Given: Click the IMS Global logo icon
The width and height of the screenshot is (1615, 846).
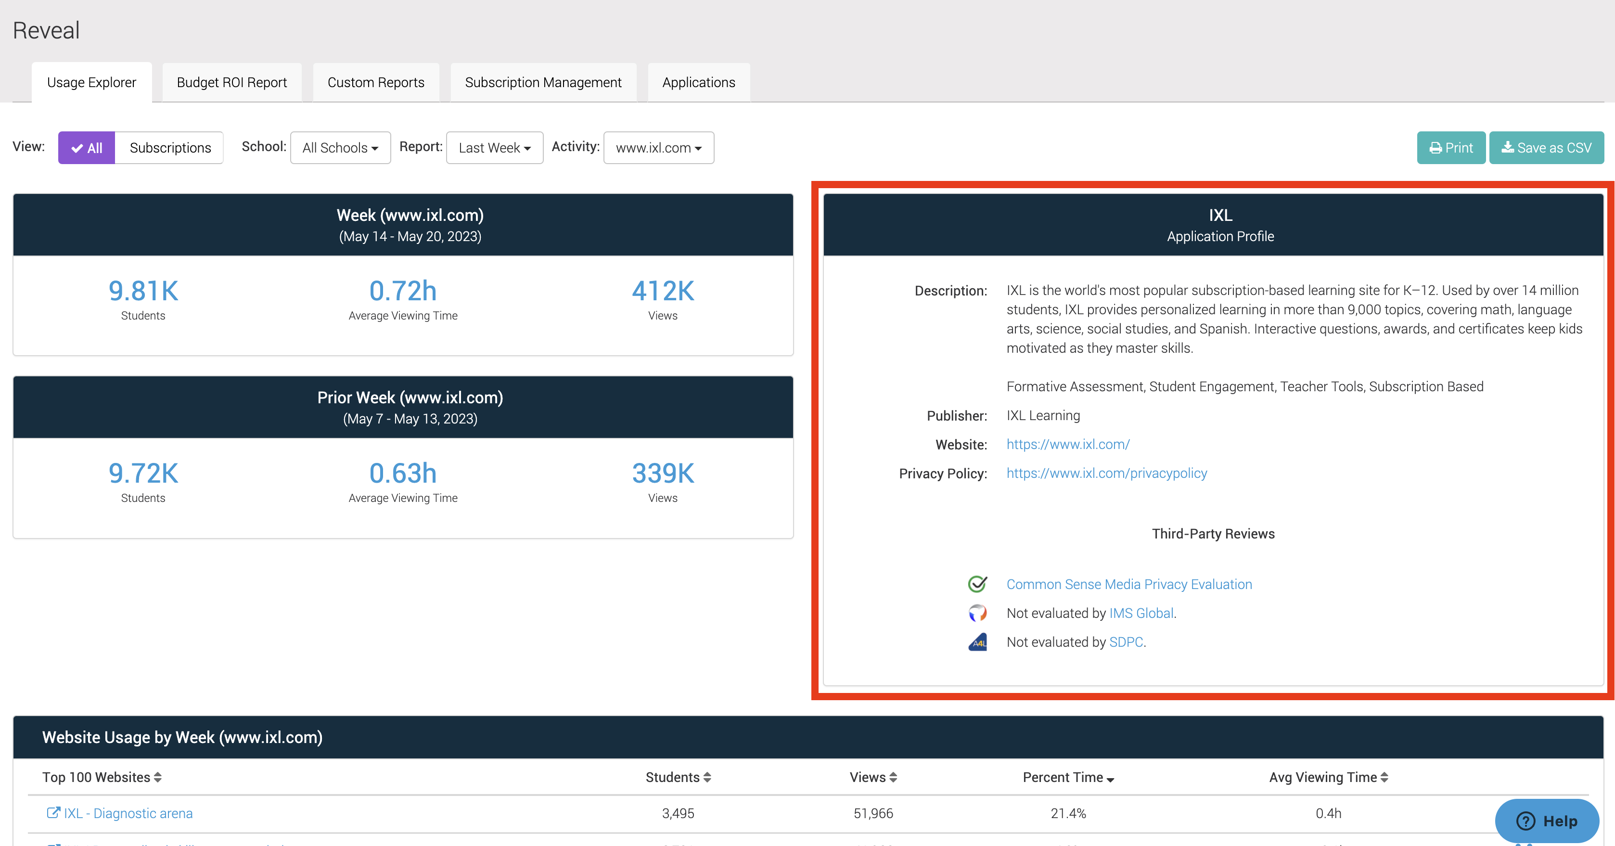Looking at the screenshot, I should click(x=977, y=613).
